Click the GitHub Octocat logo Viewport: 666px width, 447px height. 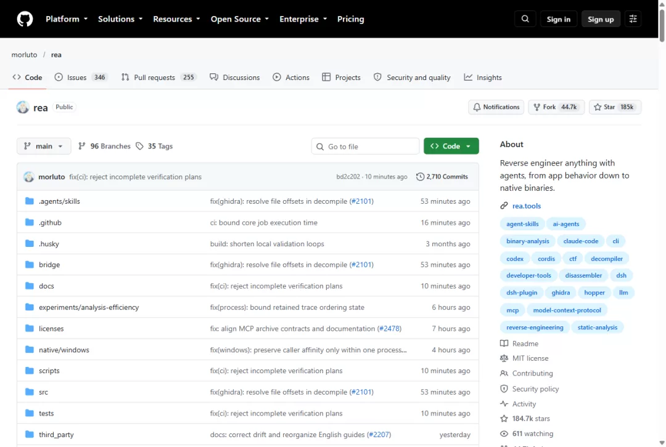tap(25, 19)
